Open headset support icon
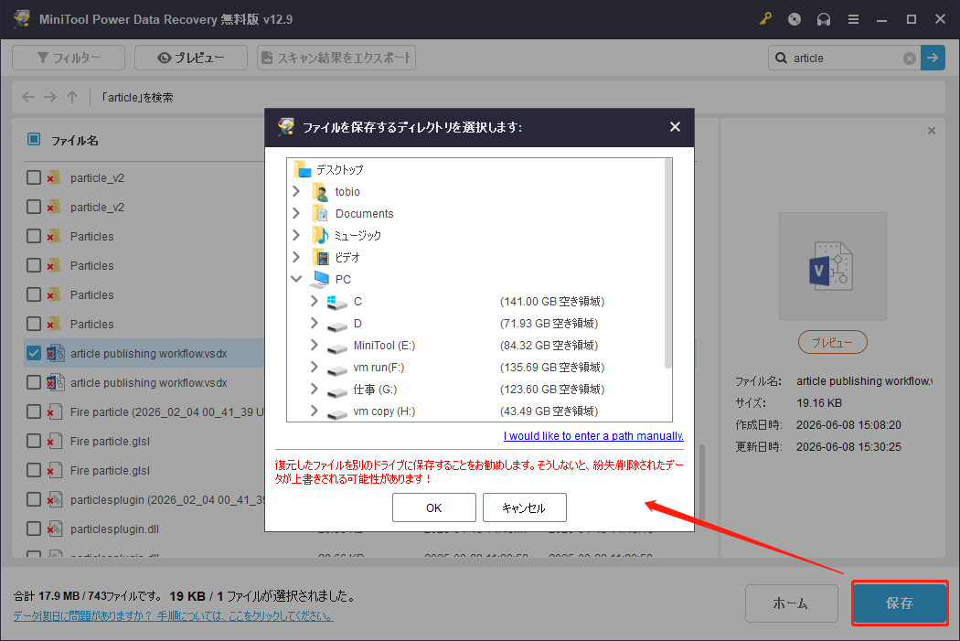 (x=824, y=19)
